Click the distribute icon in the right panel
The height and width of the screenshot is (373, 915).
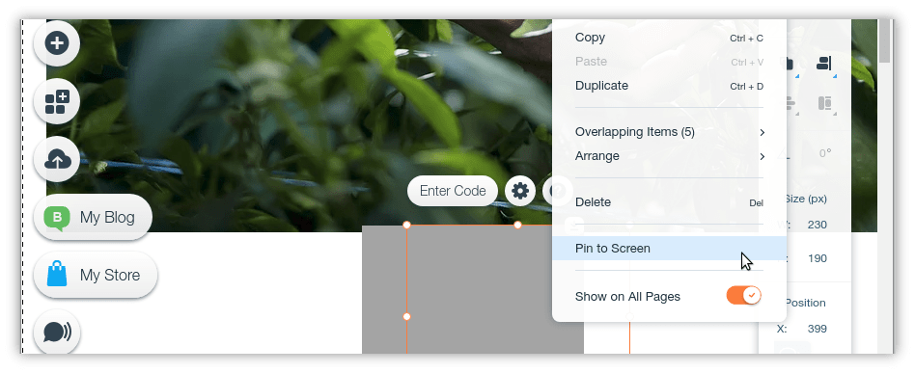point(824,104)
